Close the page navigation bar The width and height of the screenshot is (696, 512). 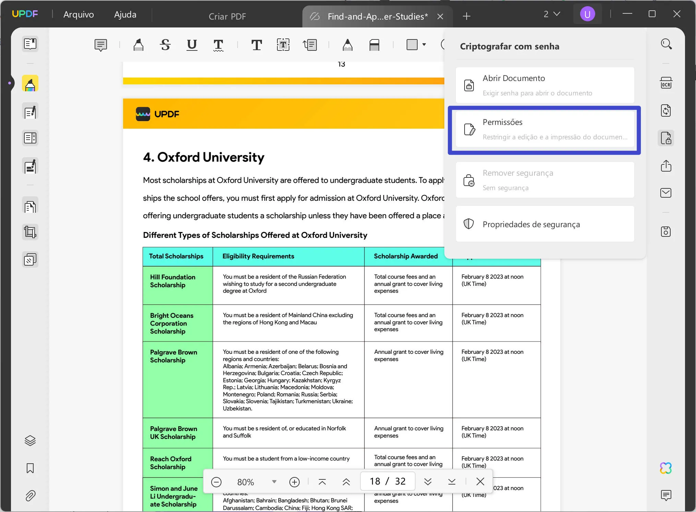click(480, 482)
